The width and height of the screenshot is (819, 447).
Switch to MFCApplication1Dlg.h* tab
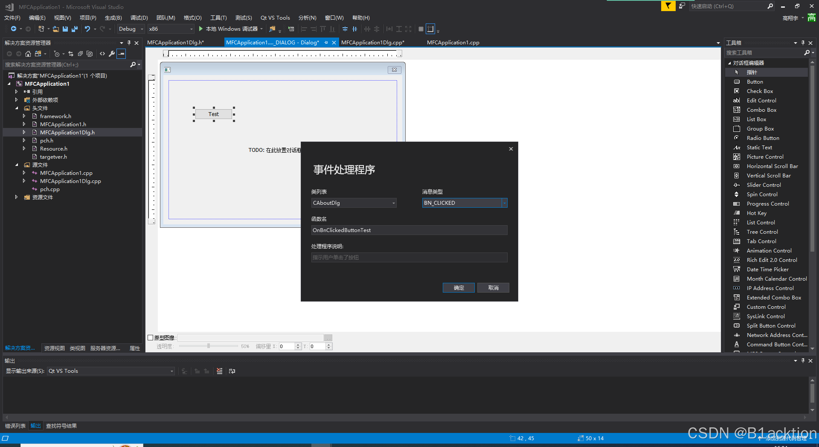[x=176, y=43]
